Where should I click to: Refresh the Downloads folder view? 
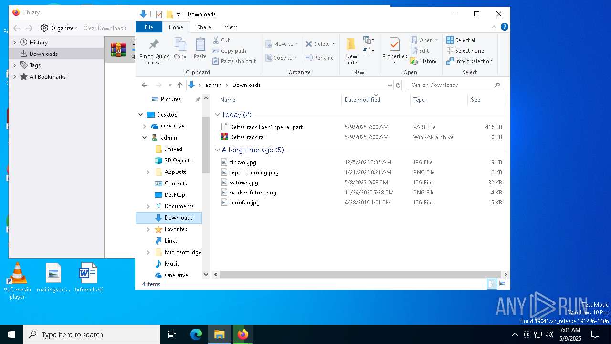[398, 85]
